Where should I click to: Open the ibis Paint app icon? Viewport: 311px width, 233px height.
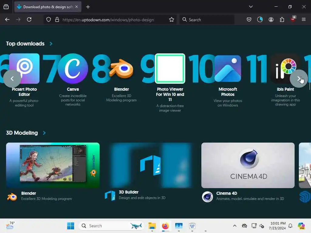tap(285, 69)
